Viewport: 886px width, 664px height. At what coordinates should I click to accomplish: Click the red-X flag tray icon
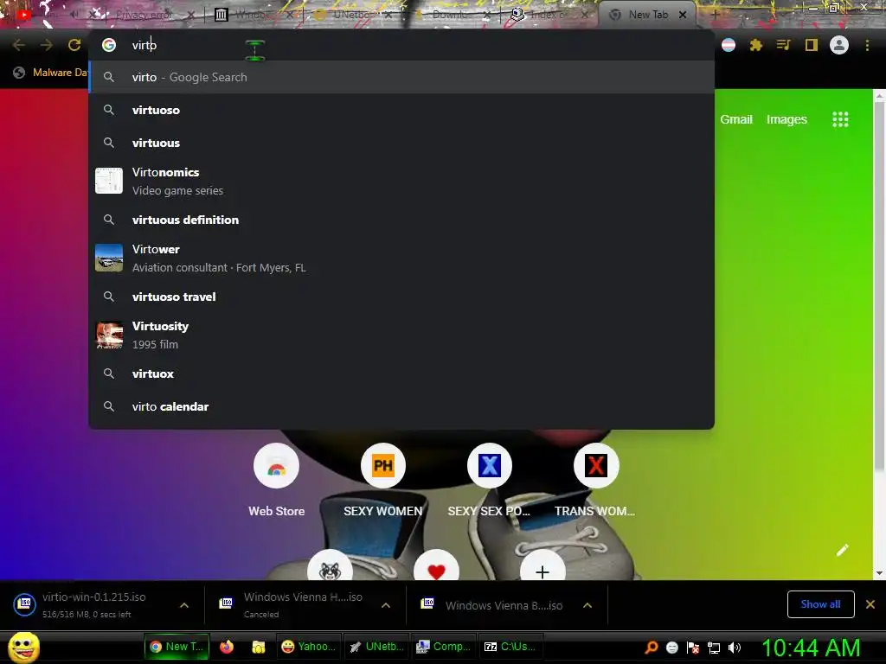pos(693,648)
